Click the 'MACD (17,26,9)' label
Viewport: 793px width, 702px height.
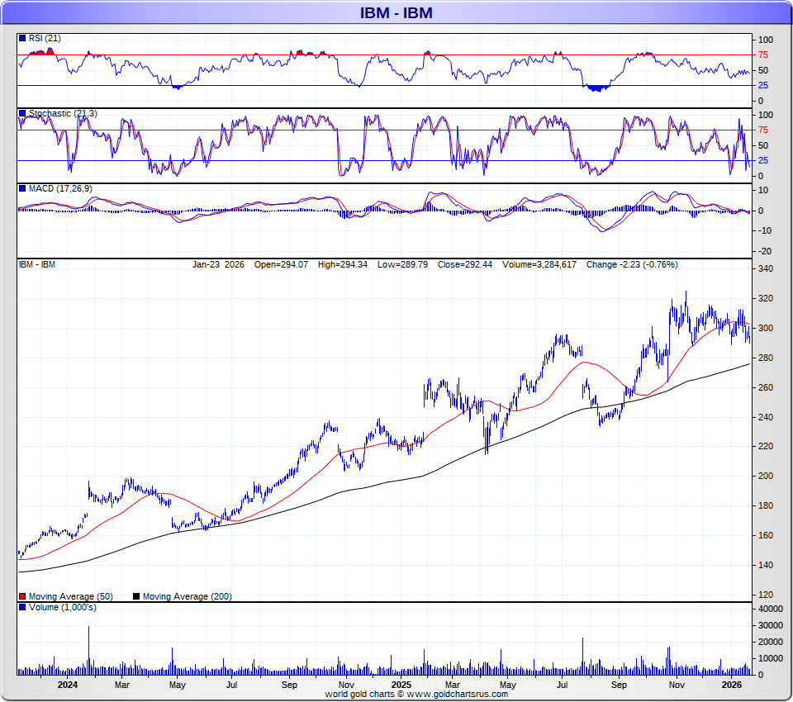60,188
